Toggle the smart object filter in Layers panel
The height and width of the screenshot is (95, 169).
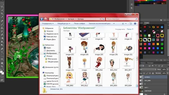tap(162, 66)
